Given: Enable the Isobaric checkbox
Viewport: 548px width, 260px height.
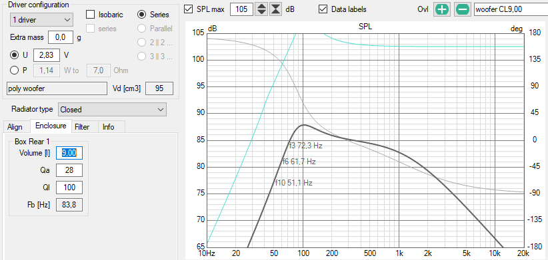Looking at the screenshot, I should pos(90,14).
